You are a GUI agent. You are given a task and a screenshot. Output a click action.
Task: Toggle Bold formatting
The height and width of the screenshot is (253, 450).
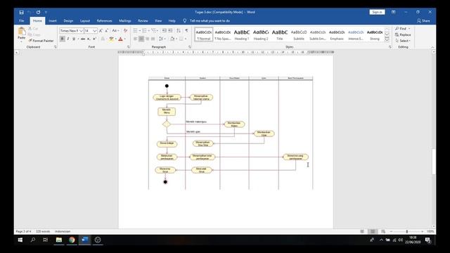pyautogui.click(x=62, y=39)
